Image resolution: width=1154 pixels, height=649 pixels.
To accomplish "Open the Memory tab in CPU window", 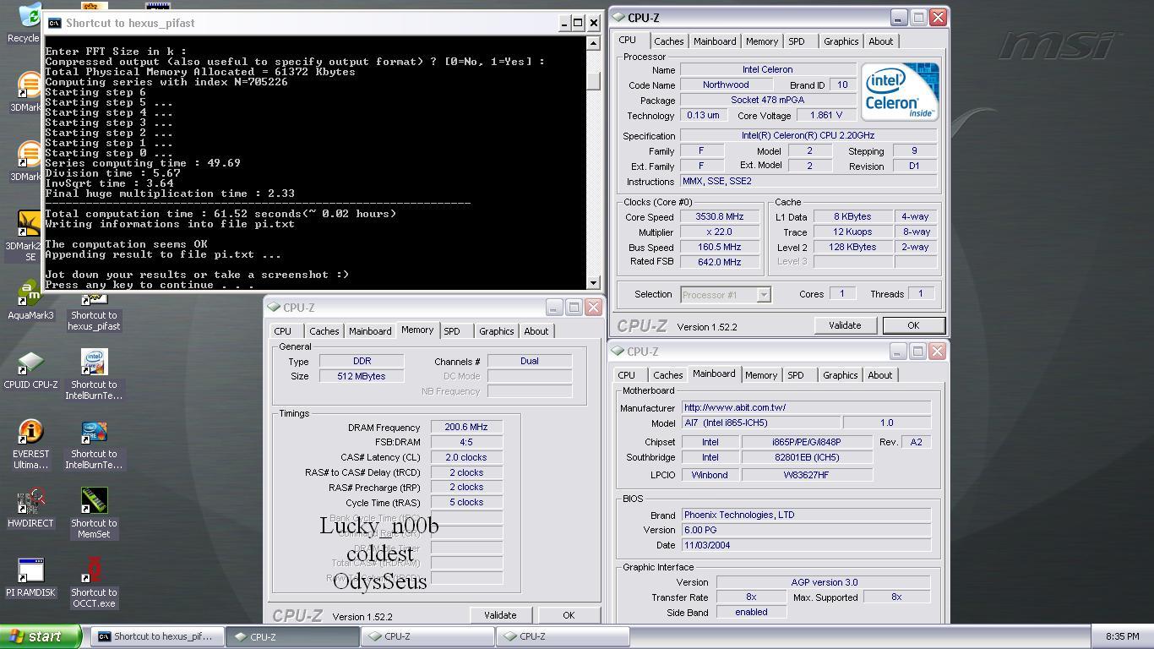I will click(762, 41).
